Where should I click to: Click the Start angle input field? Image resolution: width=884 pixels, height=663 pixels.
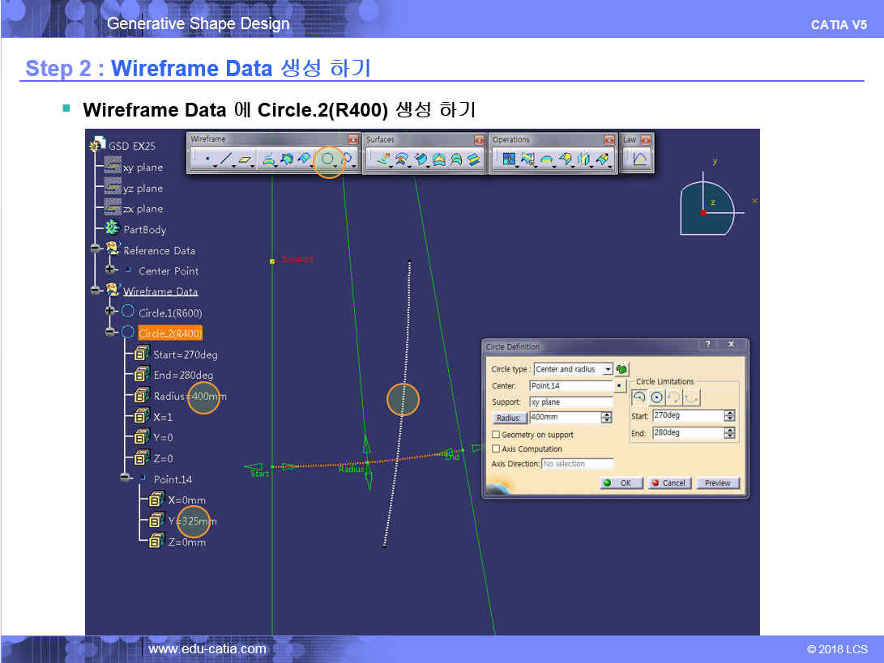click(687, 415)
